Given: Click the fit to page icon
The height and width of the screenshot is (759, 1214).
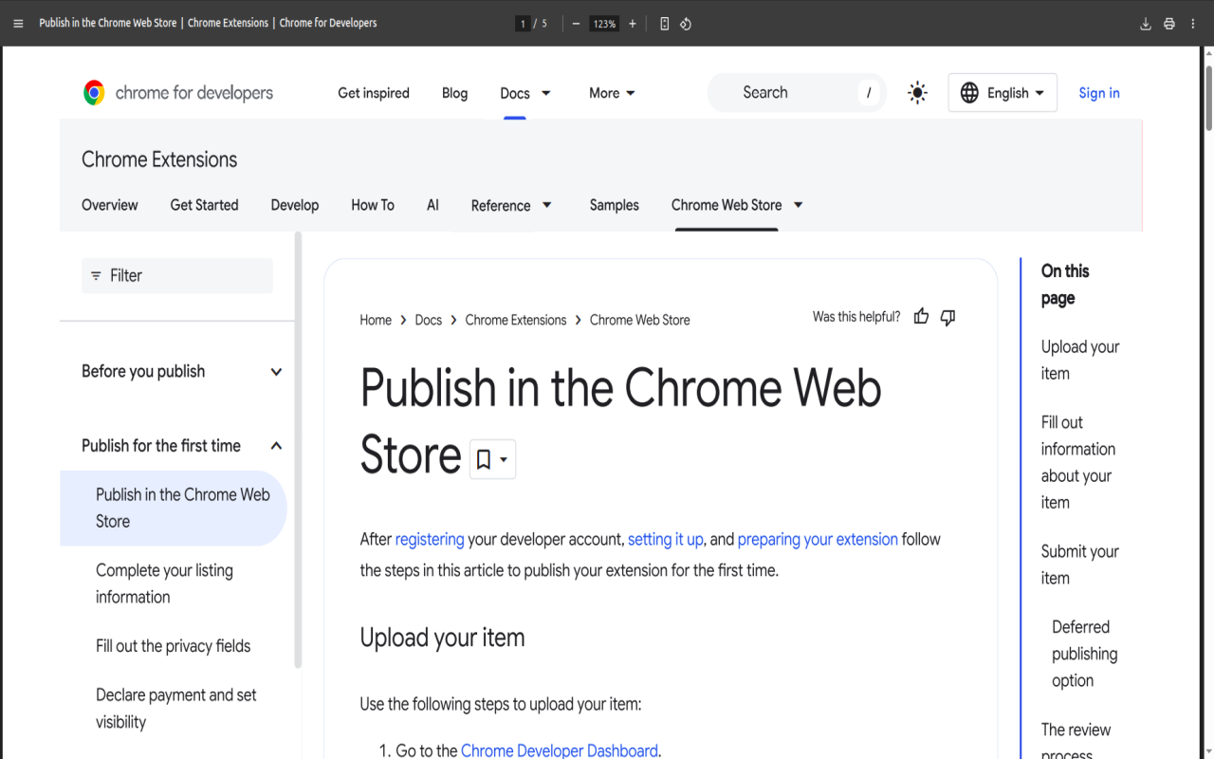Looking at the screenshot, I should click(x=664, y=24).
